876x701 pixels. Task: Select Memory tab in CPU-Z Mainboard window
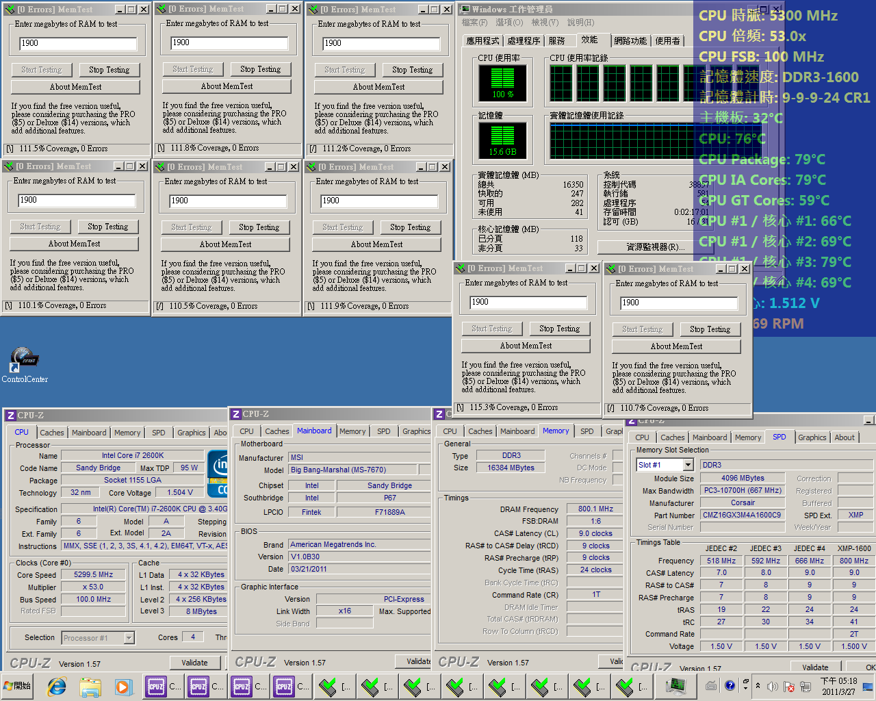[352, 431]
